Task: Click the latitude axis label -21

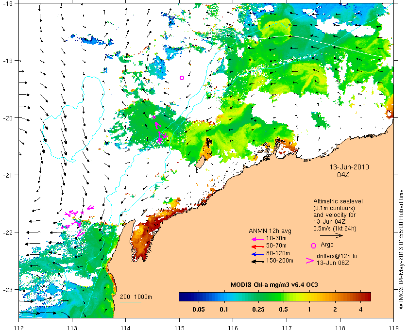Action: [x=7, y=175]
